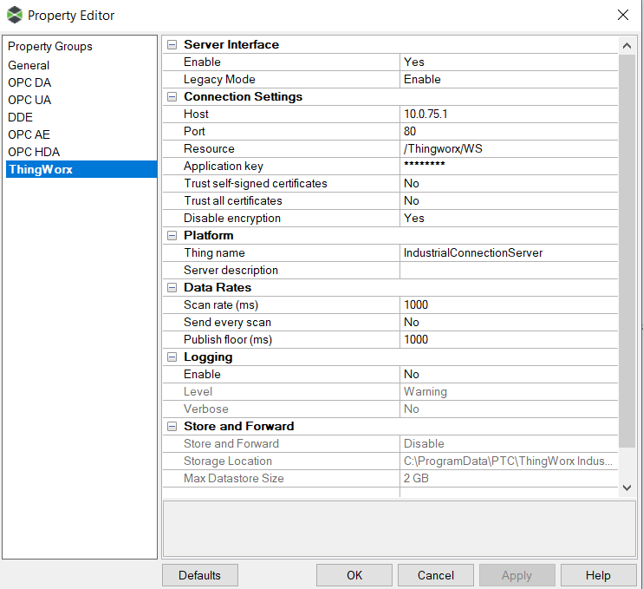The height and width of the screenshot is (589, 643).
Task: Click the Trust self-signed certificates value
Action: [509, 184]
